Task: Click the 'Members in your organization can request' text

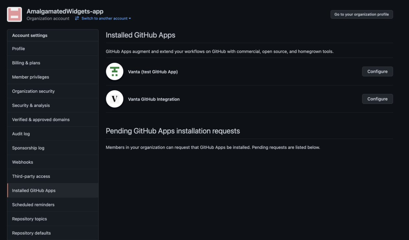Action: (213, 147)
